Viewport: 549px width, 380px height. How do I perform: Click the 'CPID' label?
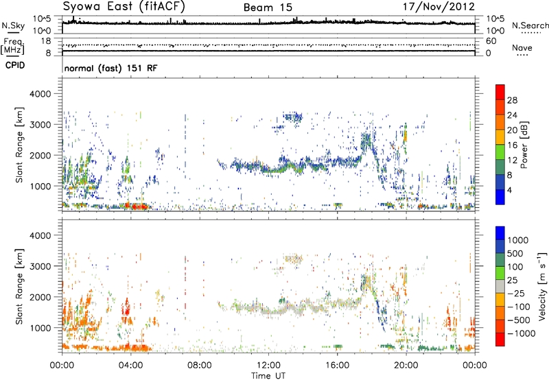coord(15,65)
